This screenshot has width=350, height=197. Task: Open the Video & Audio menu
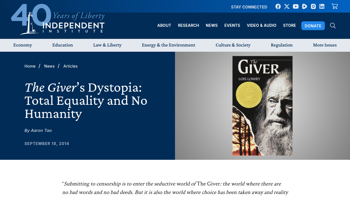pyautogui.click(x=261, y=25)
